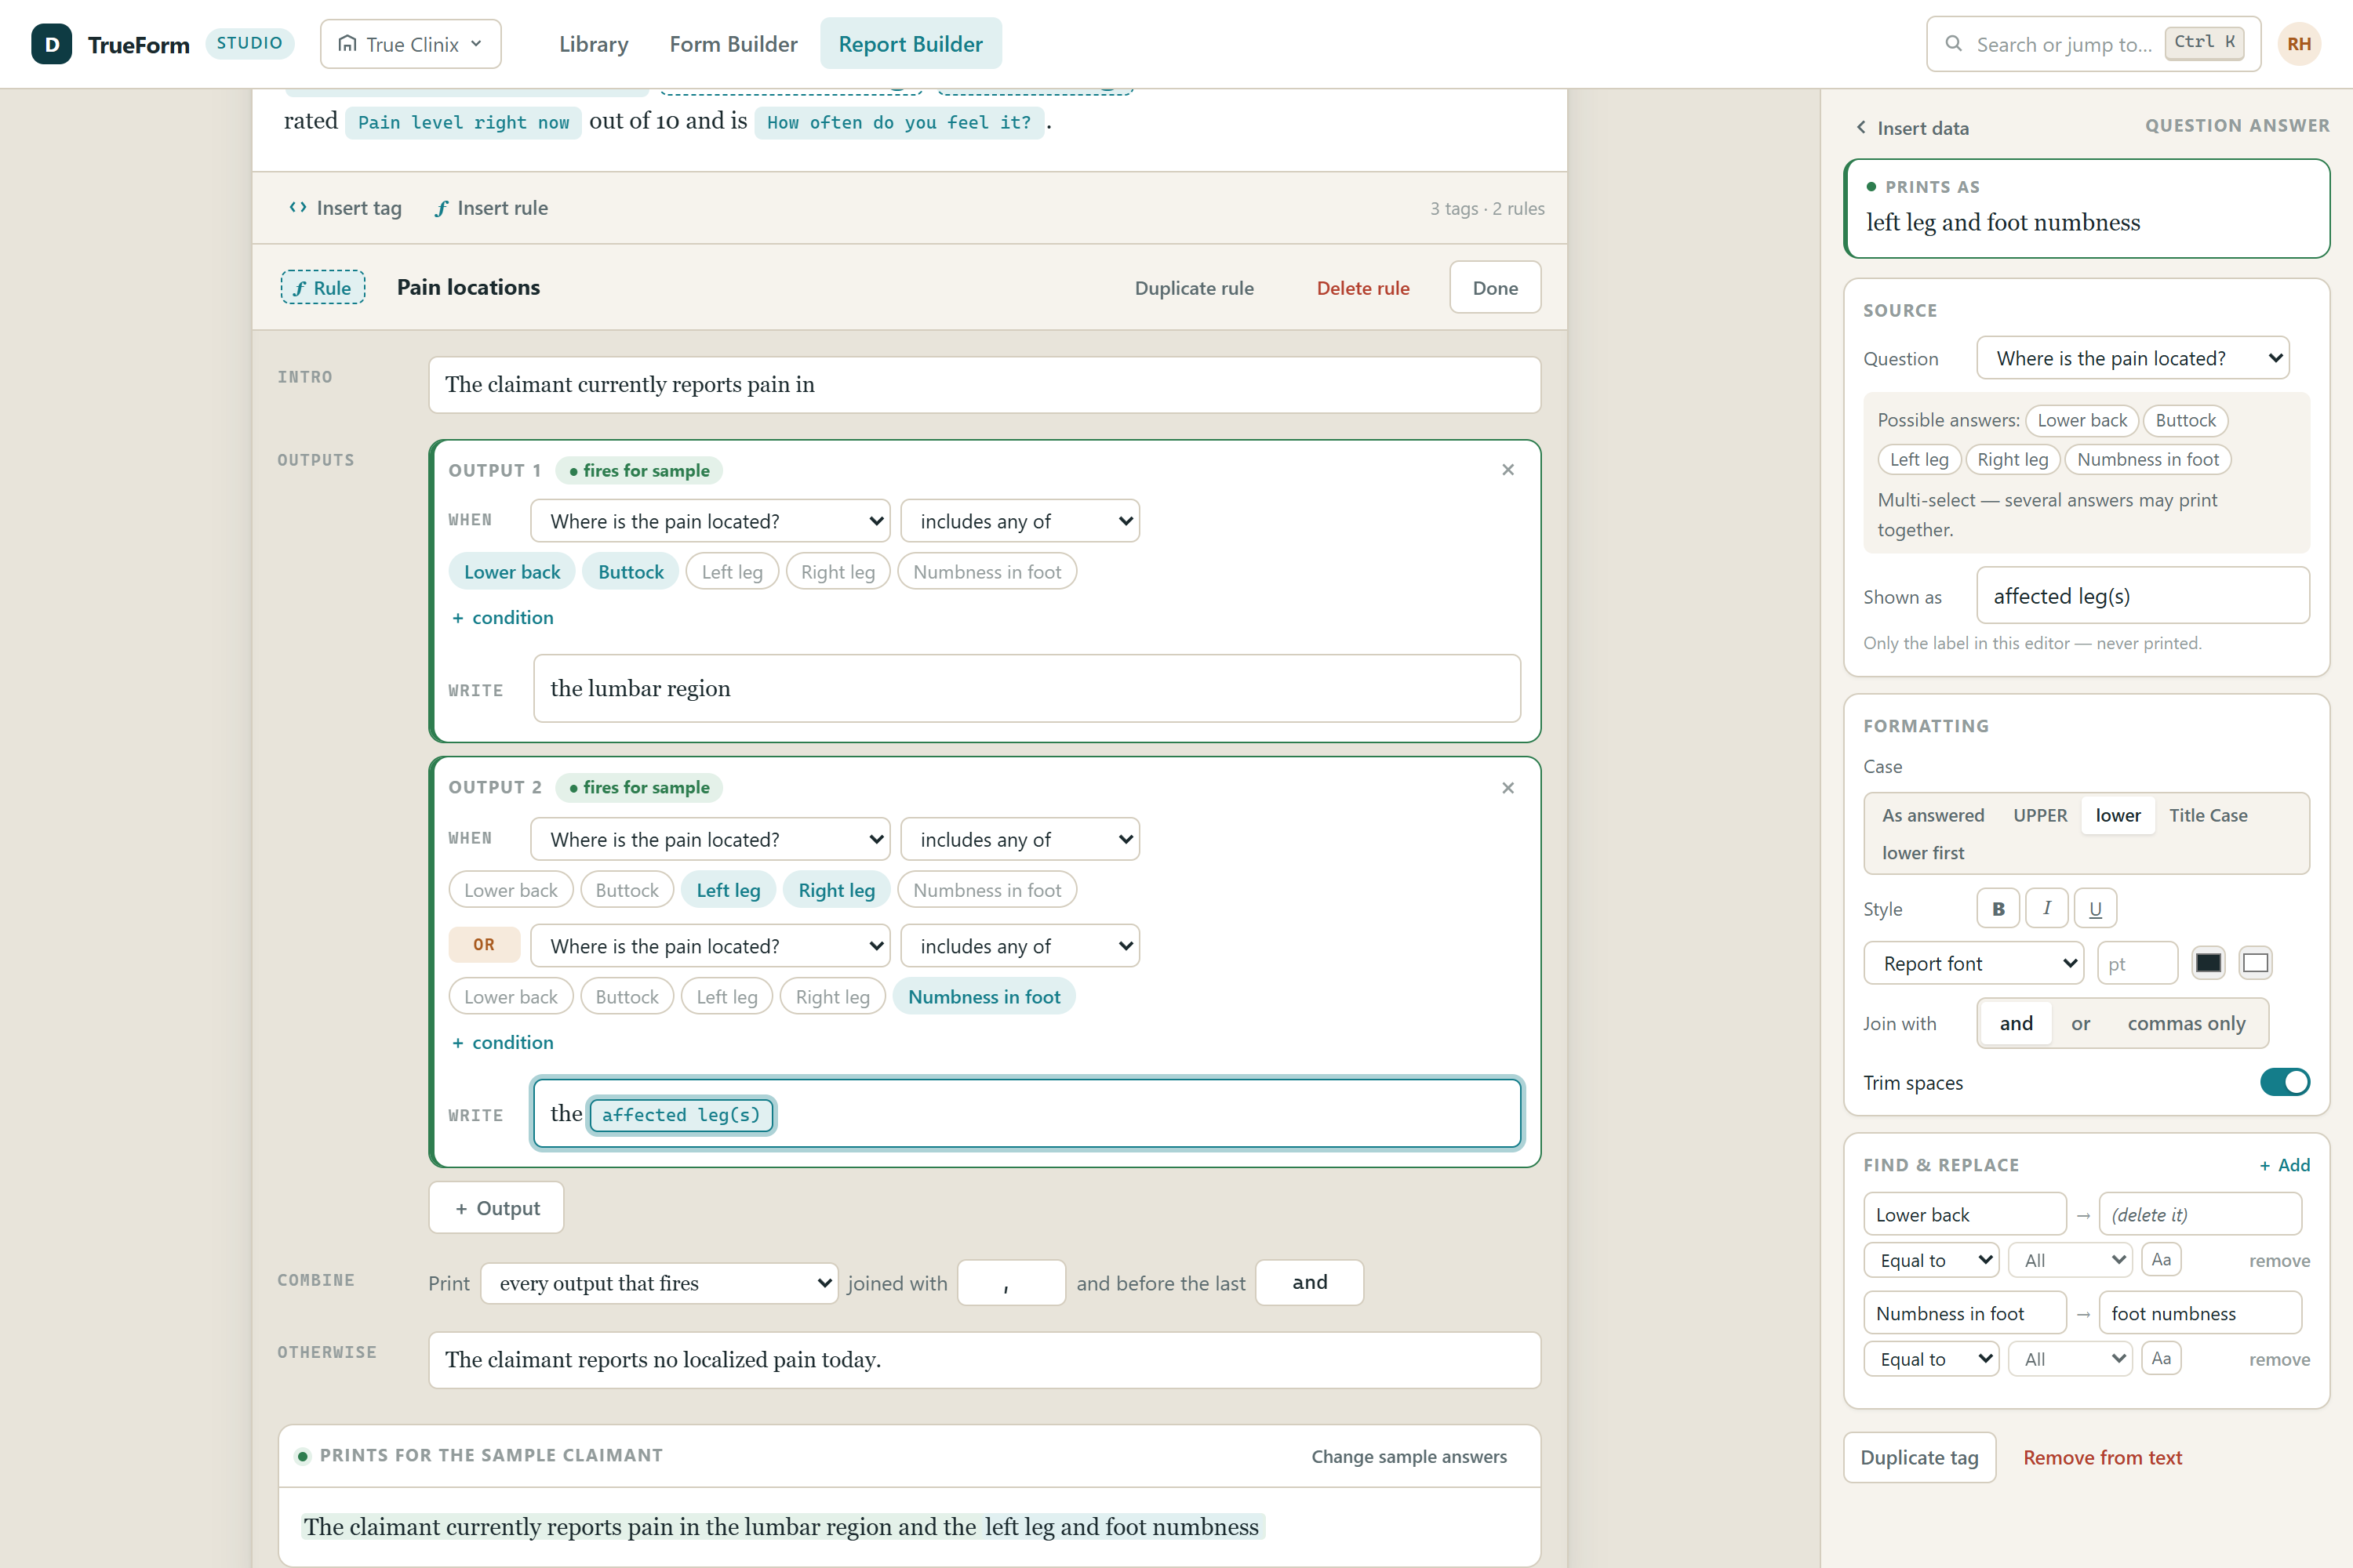Click the Rule tag badge
This screenshot has height=1568, width=2353.
322,288
